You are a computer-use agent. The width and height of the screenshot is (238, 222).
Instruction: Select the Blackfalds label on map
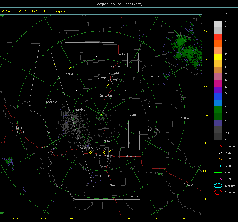pos(112,73)
